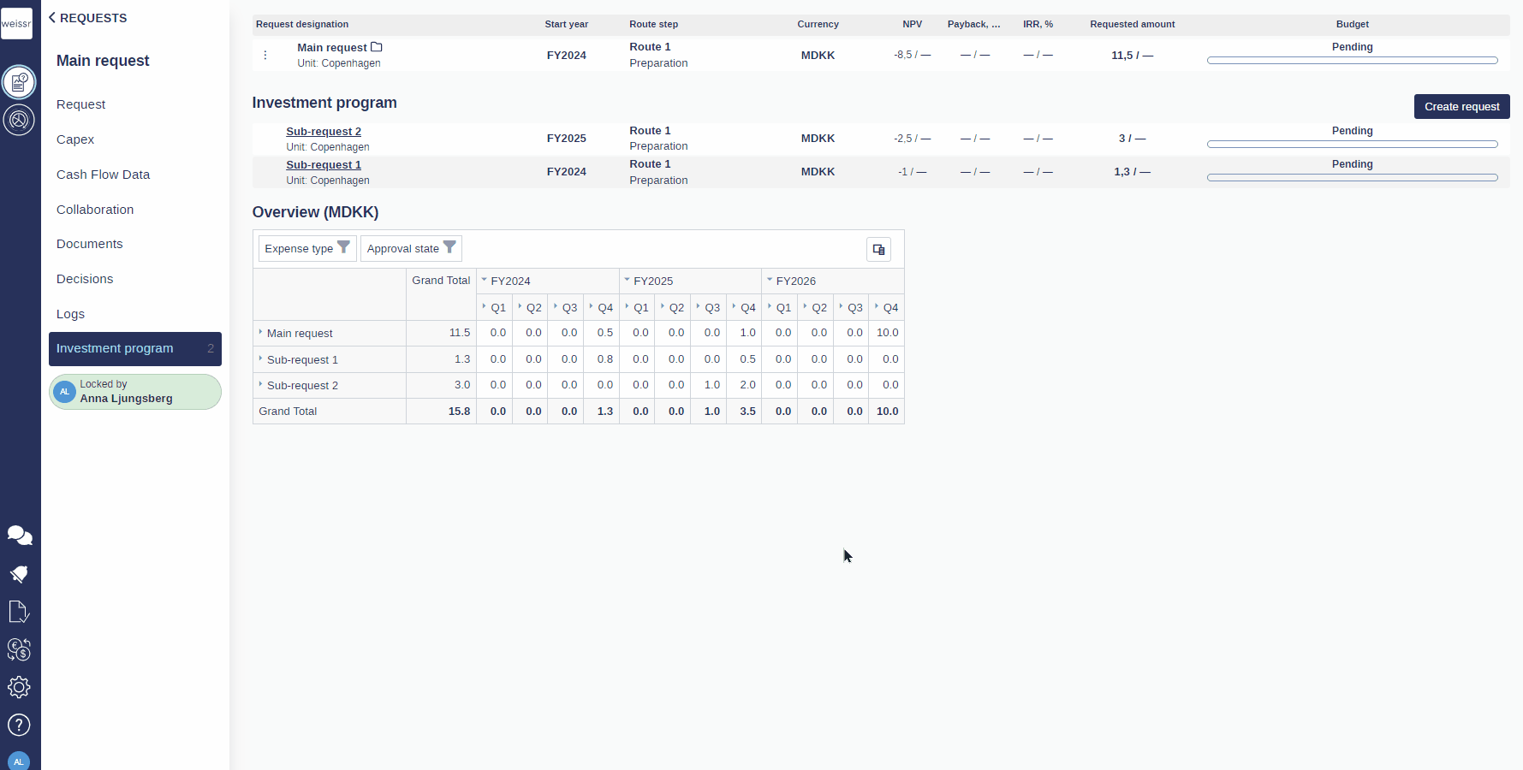Open the Sub-request 2 link
1523x770 pixels.
tap(324, 131)
